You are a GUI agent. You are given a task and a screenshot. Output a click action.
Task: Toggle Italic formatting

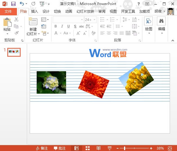click(62, 26)
